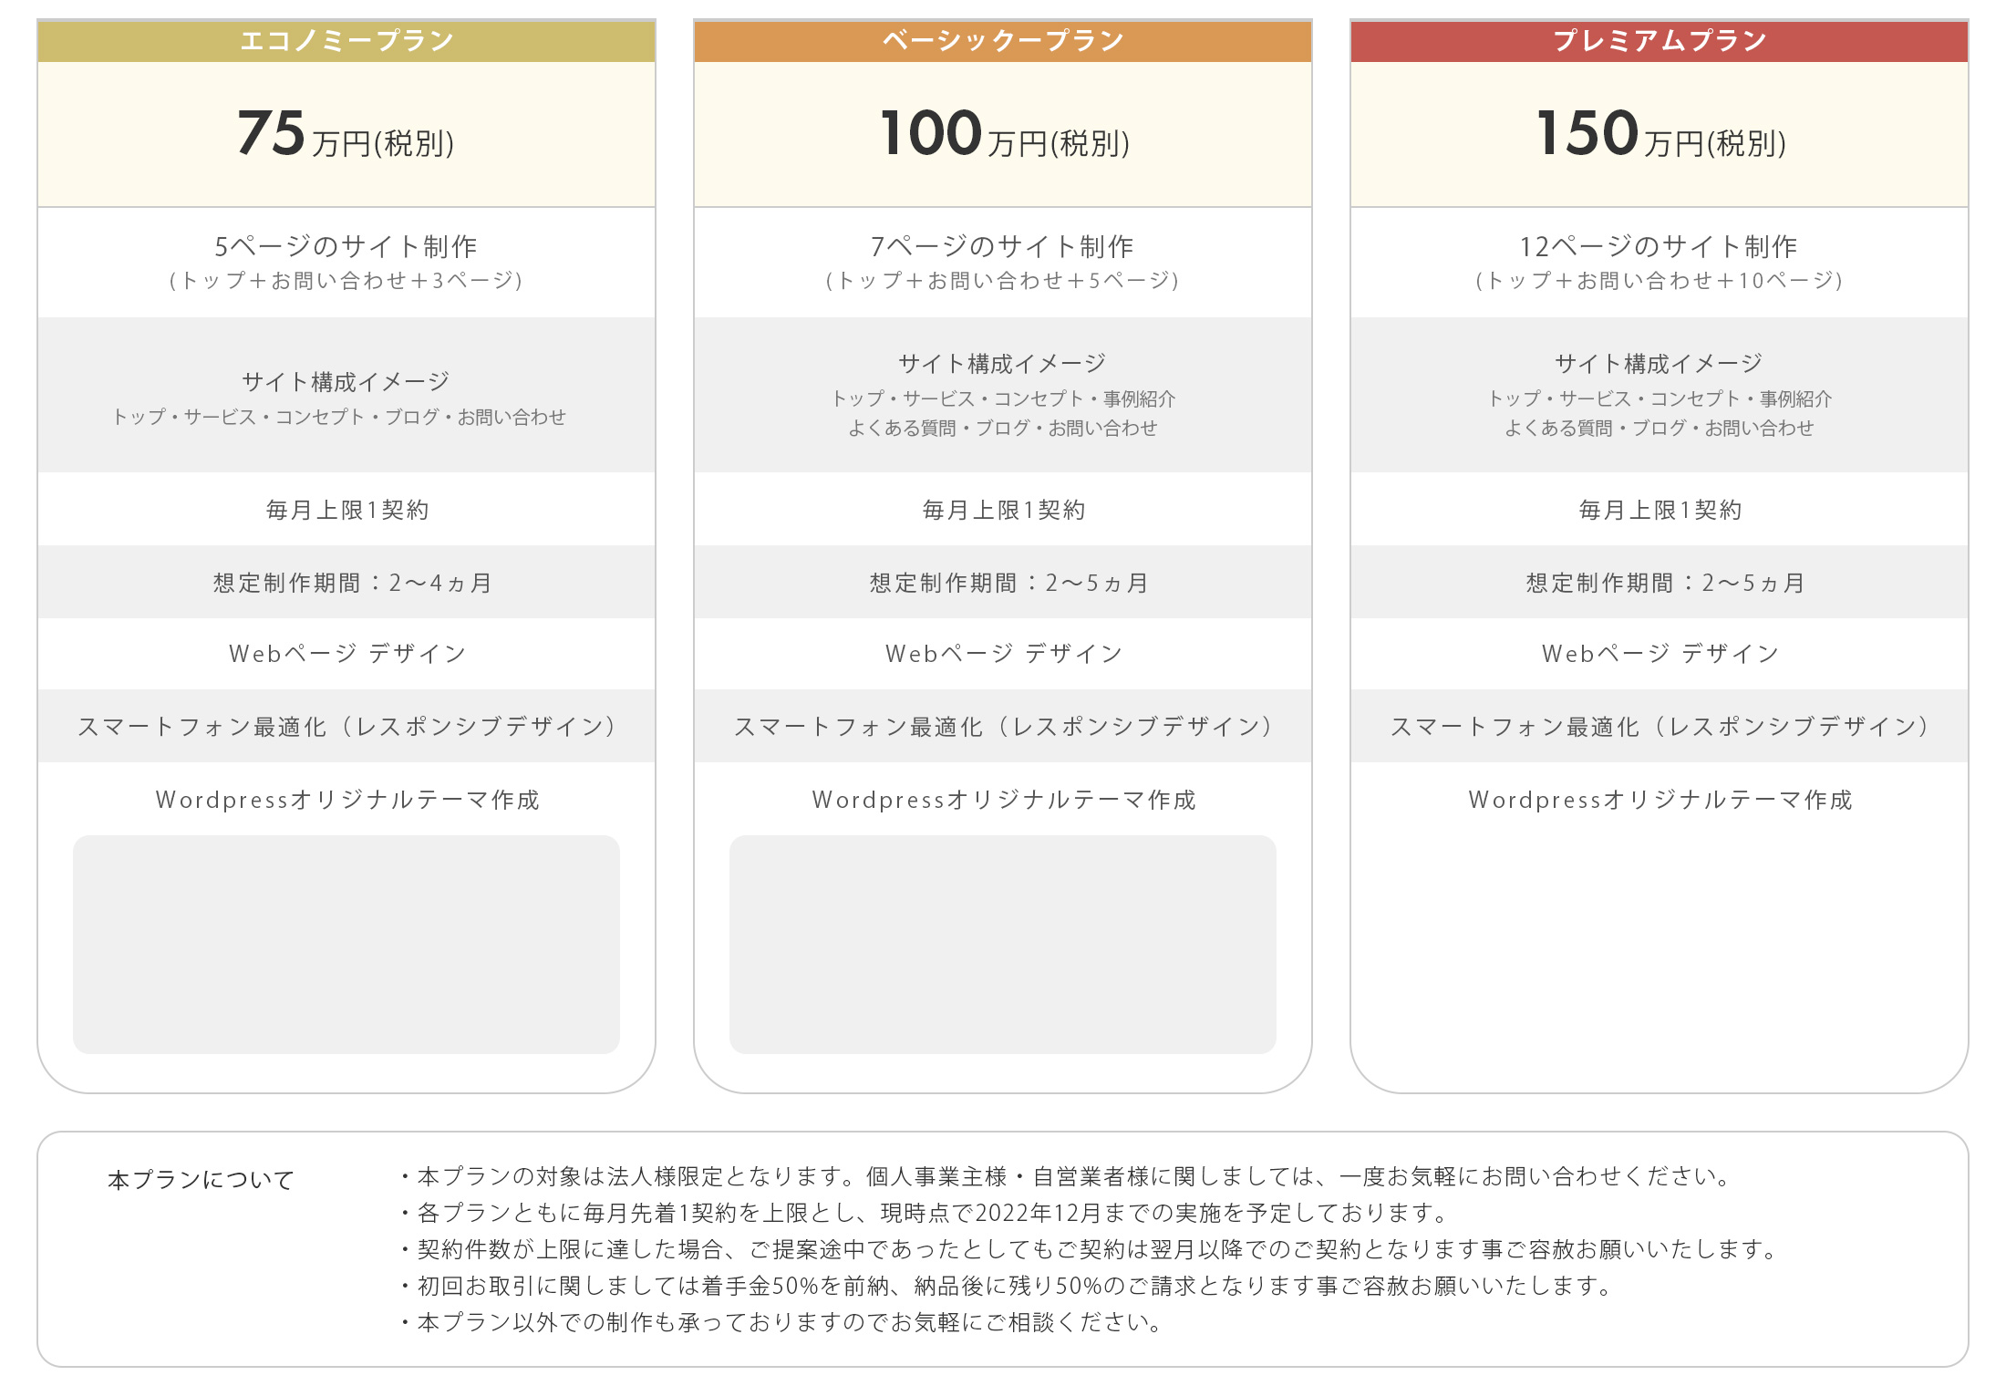This screenshot has height=1386, width=2006.
Task: Click サイト構成イメージ in Basic plan
Action: point(1003,363)
